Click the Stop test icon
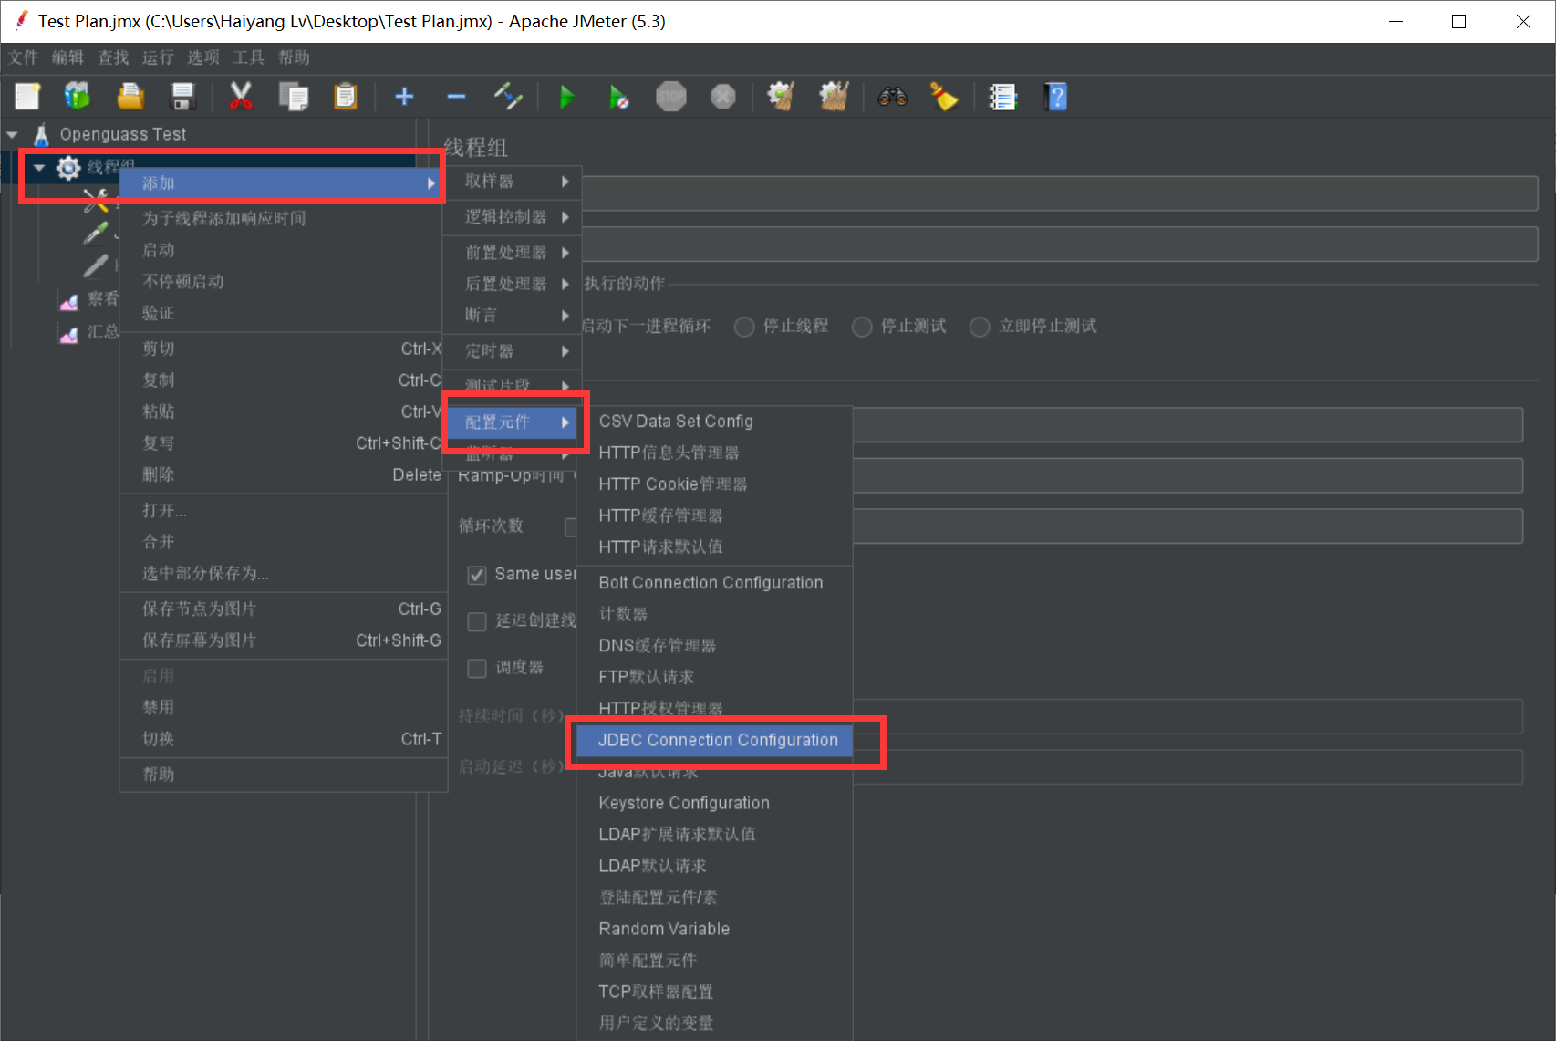The image size is (1556, 1041). click(670, 96)
